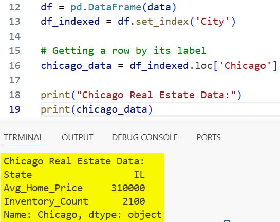Click line number 16 in gutter
Viewport: 280px width, 222px height.
pos(15,66)
